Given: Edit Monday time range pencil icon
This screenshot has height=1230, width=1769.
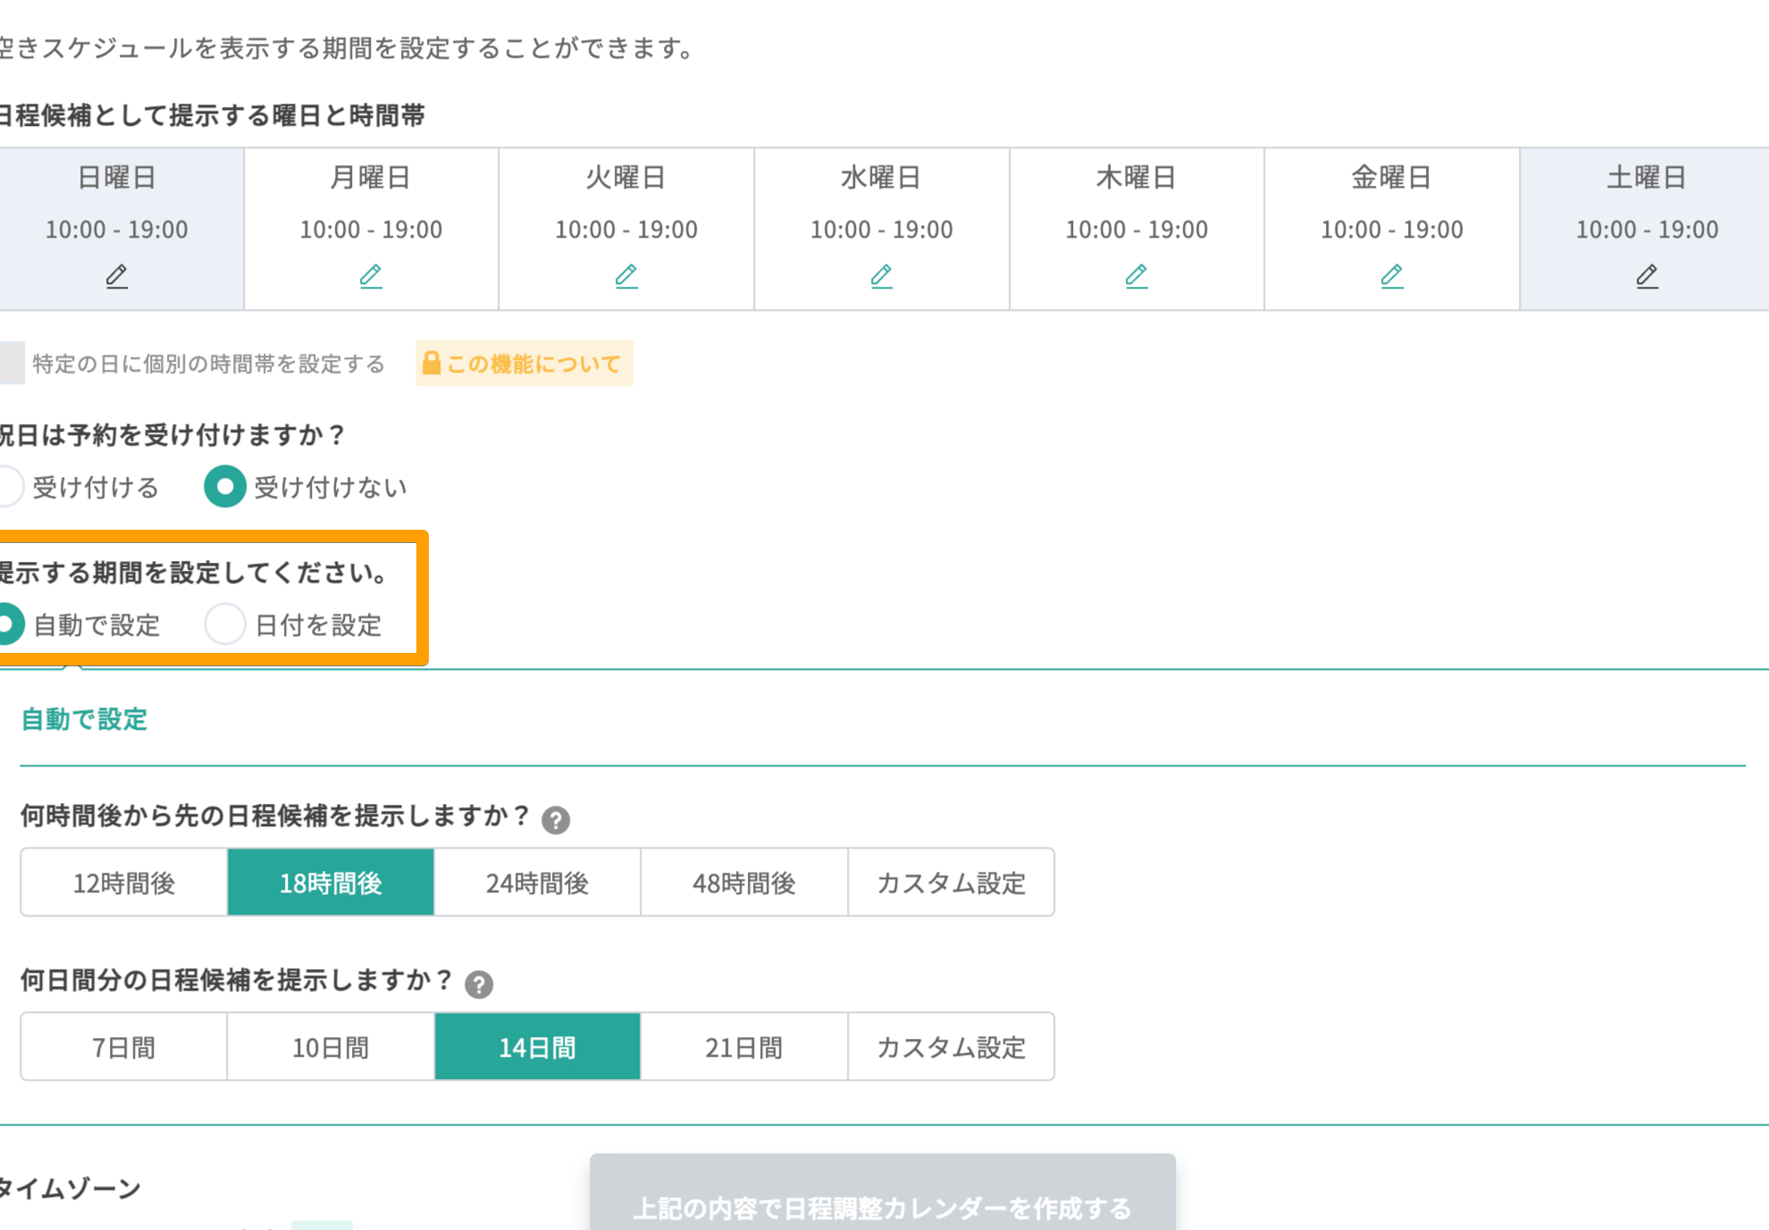Looking at the screenshot, I should [x=371, y=276].
